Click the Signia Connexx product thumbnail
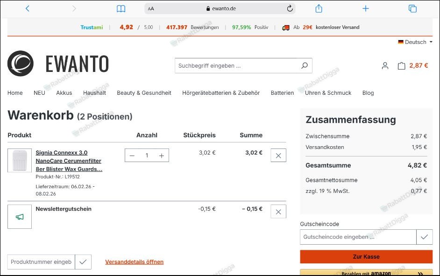Screen dimensions: 440x276 click(x=20, y=161)
